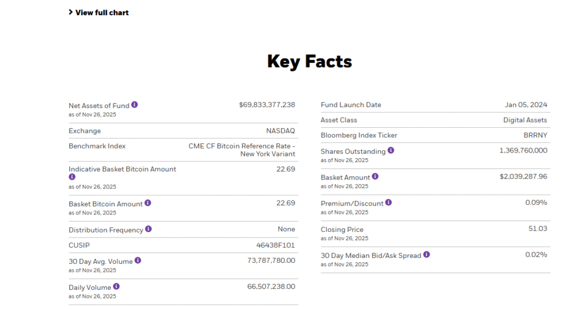
Task: Click the Shares Outstanding info icon
Action: click(x=391, y=150)
